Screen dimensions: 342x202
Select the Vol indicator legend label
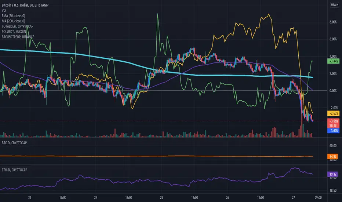pyautogui.click(x=4, y=11)
